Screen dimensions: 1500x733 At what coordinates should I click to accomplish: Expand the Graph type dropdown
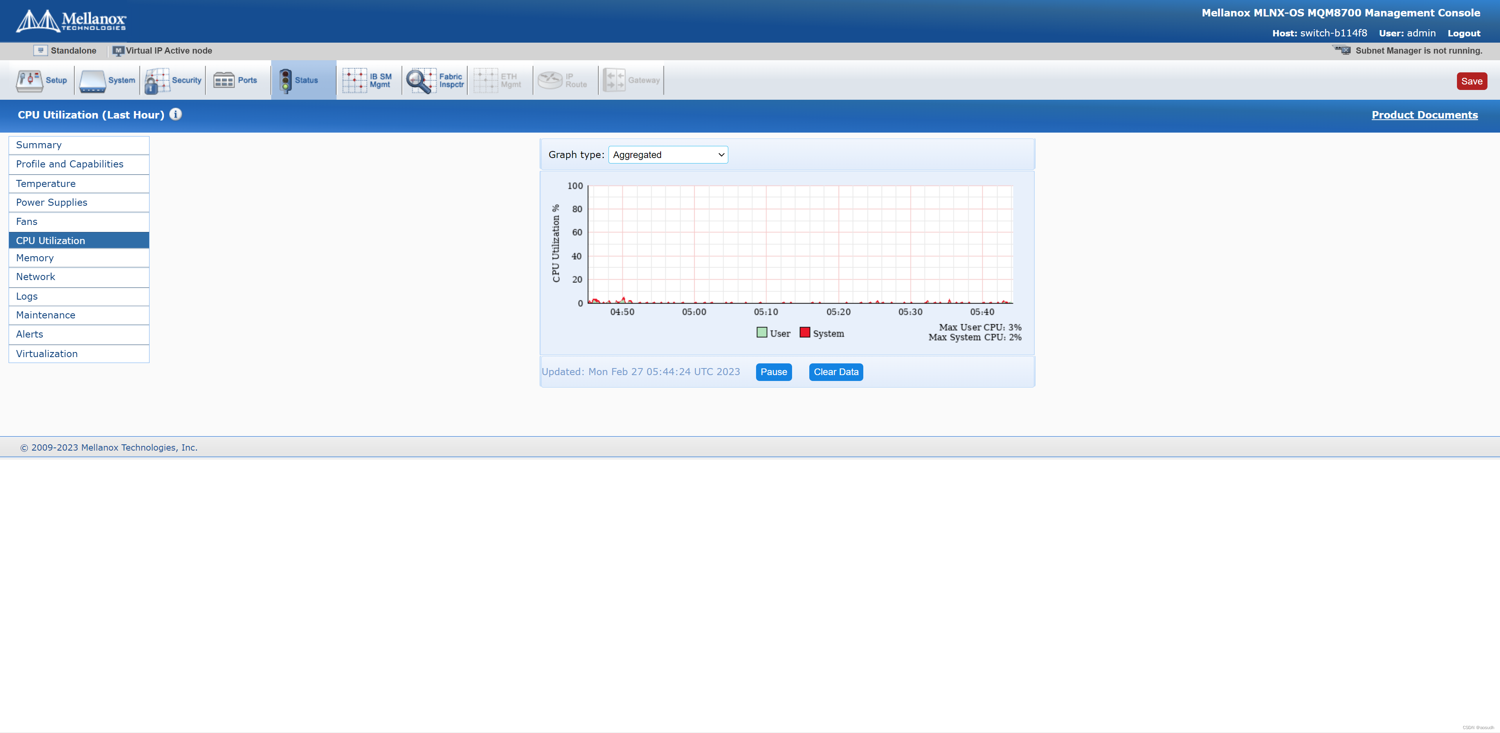coord(668,155)
